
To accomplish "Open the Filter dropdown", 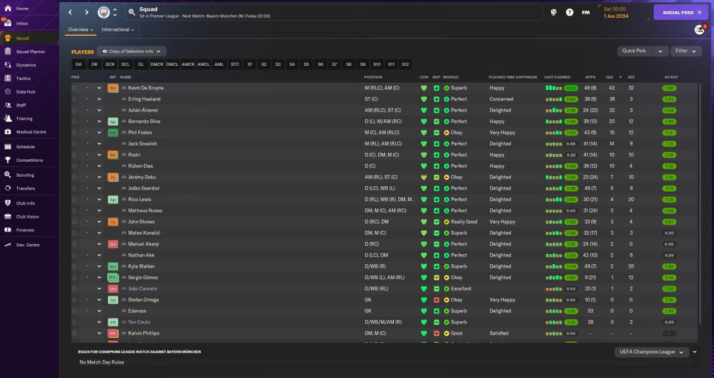I will click(686, 51).
